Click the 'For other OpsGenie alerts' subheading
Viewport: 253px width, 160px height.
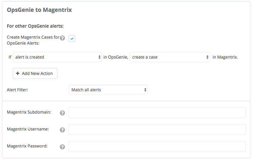(35, 26)
